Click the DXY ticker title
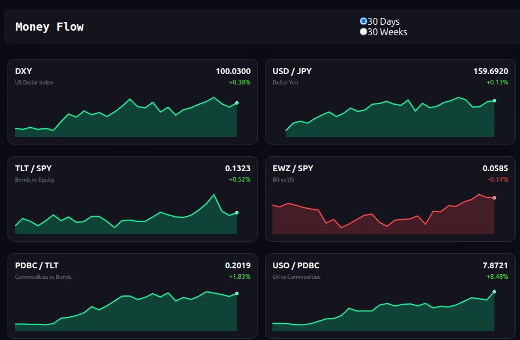520x340 pixels. click(24, 71)
